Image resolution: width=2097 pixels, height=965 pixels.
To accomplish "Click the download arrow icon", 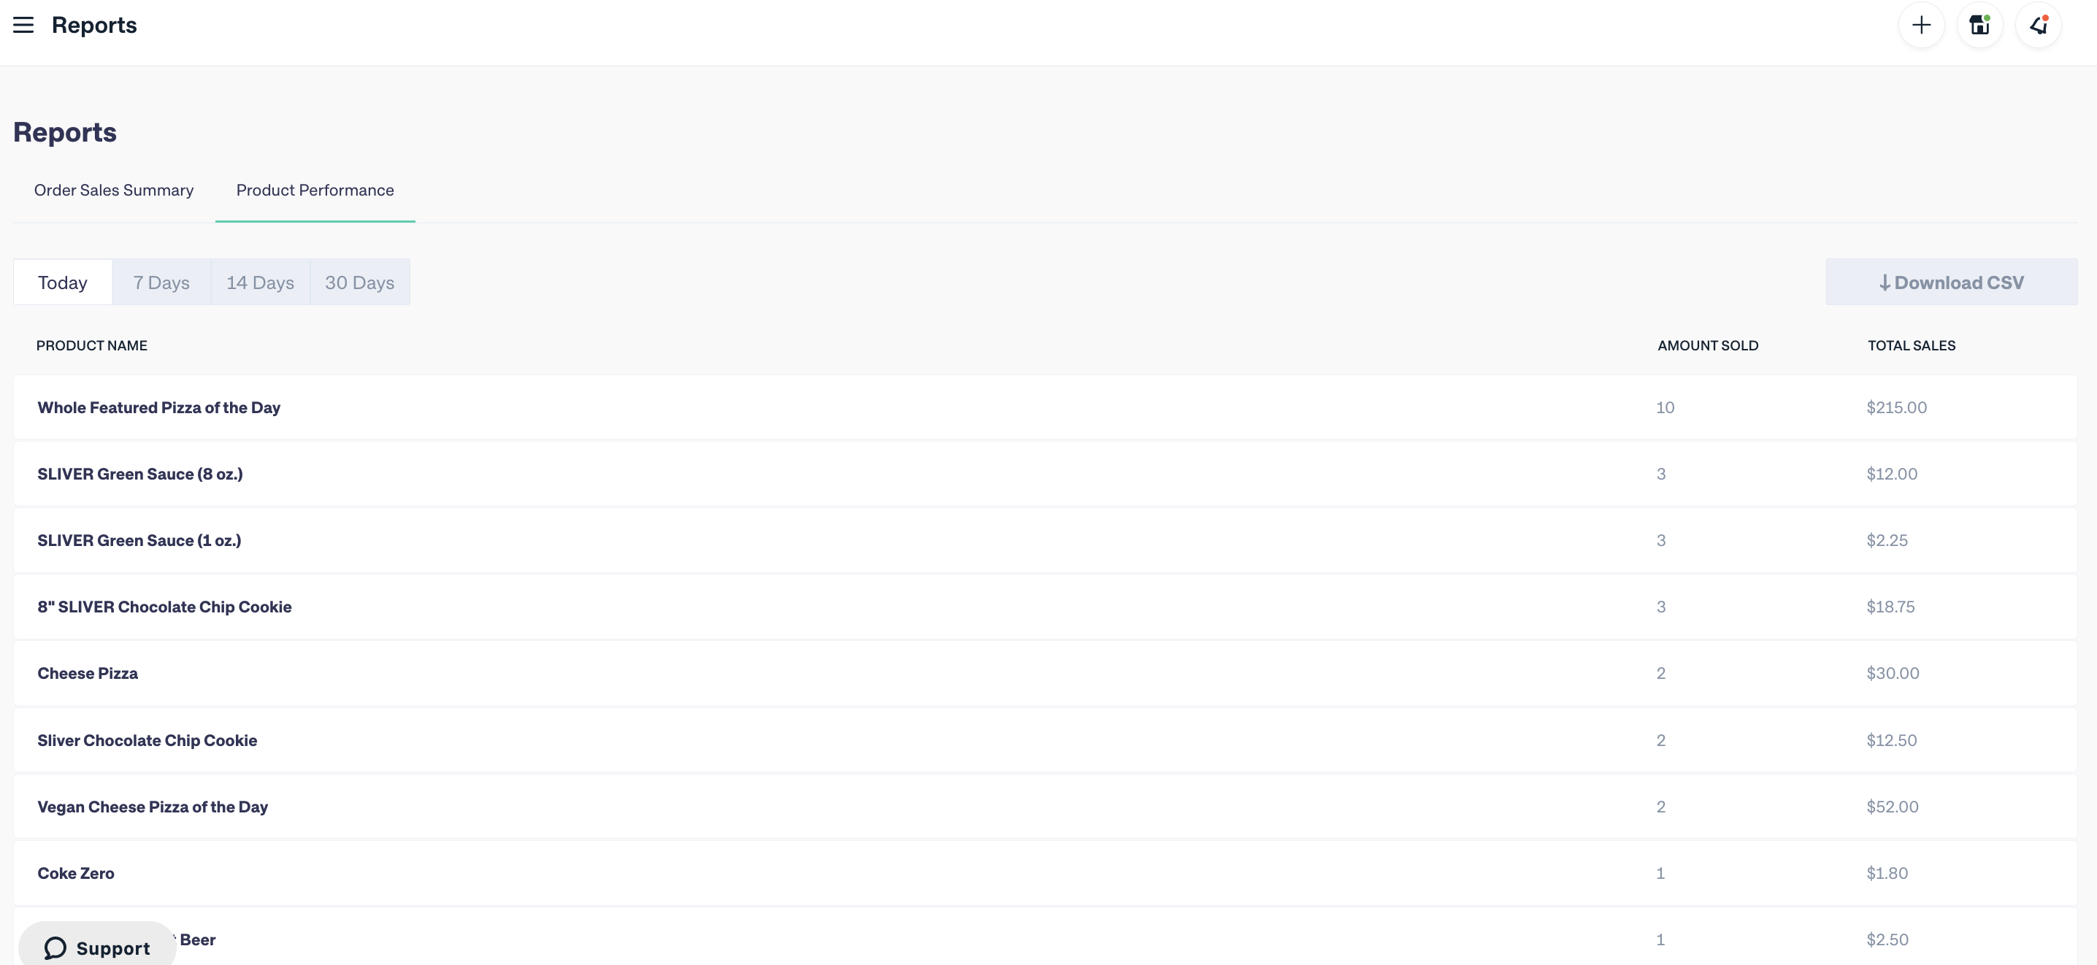I will (1885, 283).
